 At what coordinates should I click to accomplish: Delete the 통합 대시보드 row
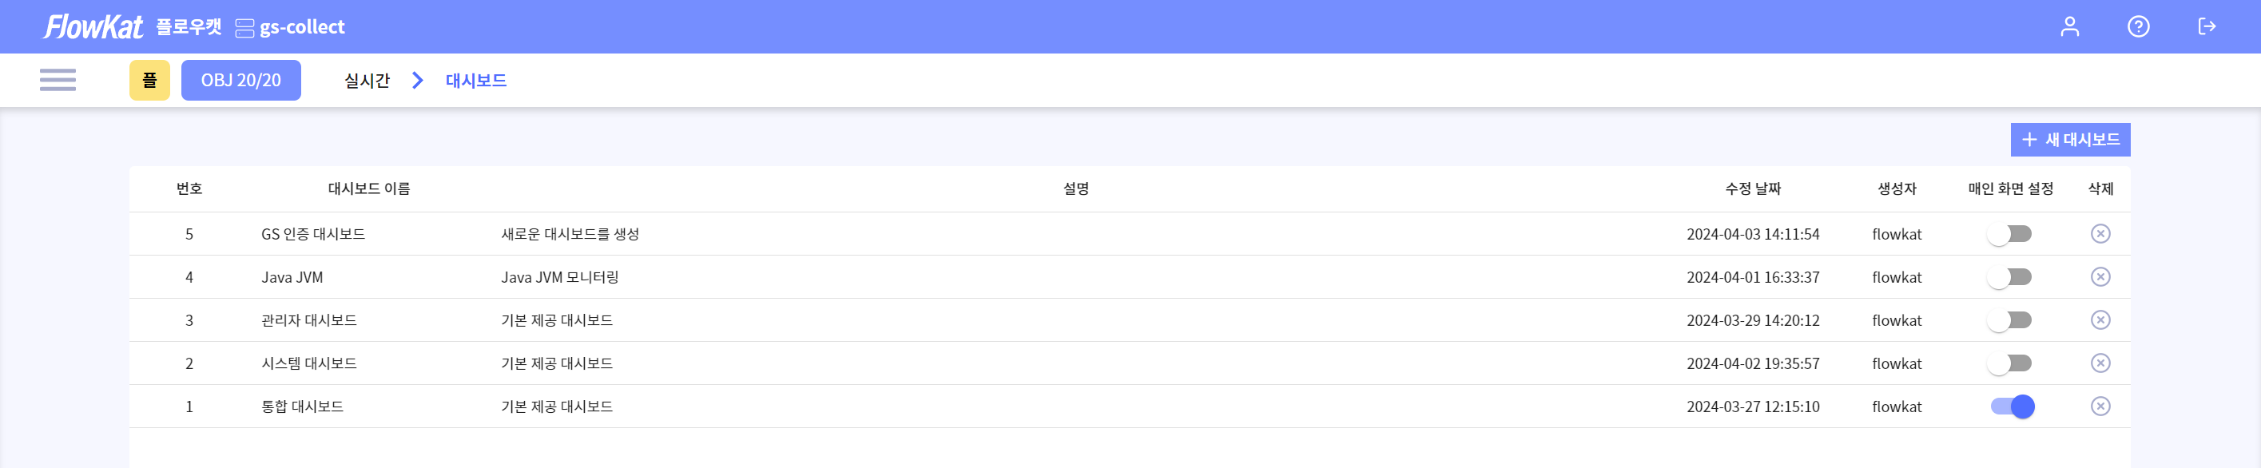coord(2100,406)
